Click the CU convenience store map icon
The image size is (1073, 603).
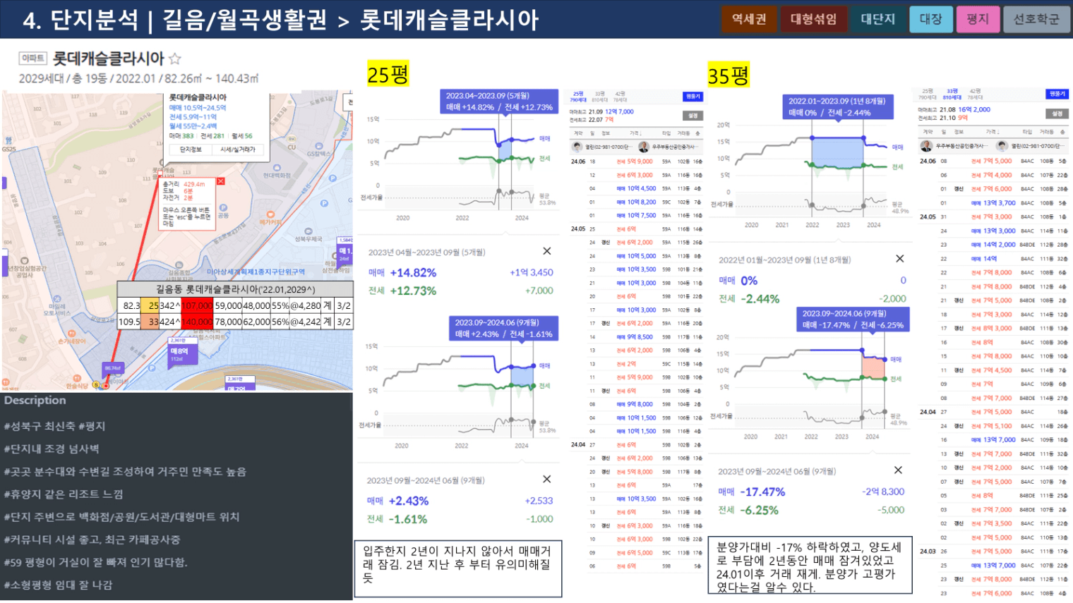click(292, 140)
